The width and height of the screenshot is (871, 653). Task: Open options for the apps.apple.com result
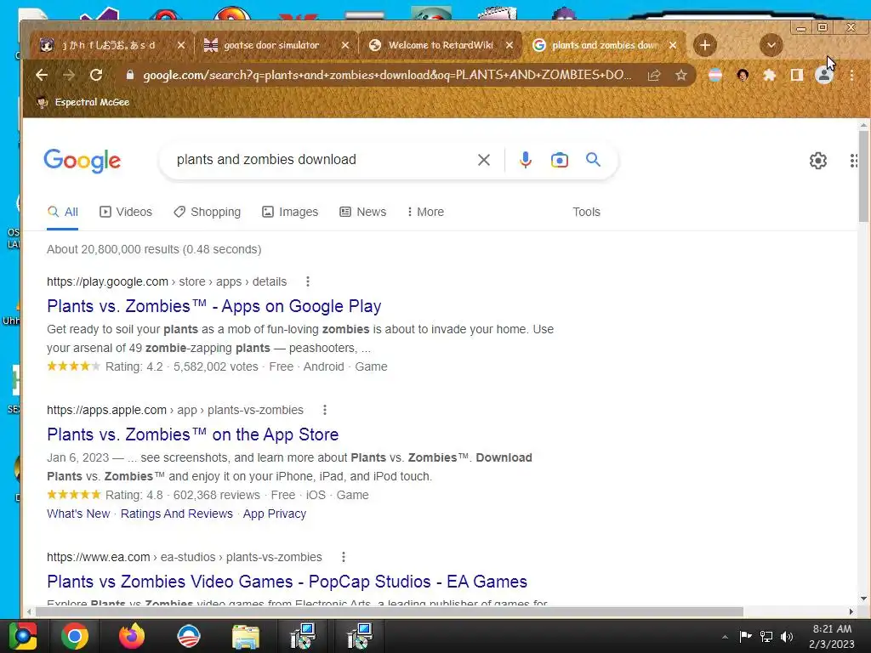pos(325,410)
